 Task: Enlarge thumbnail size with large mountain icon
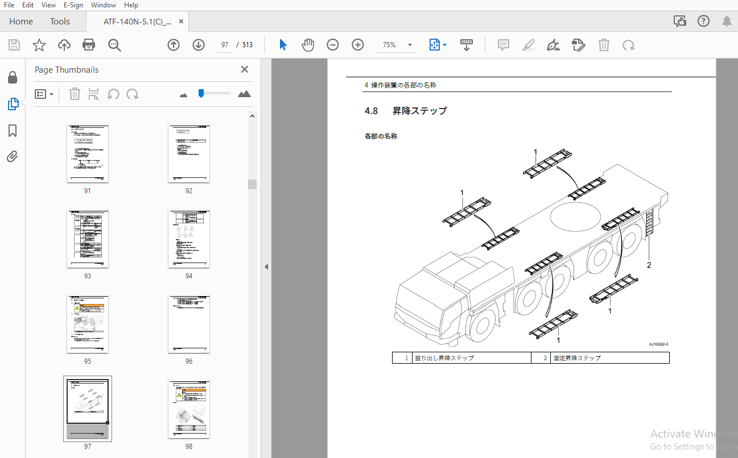(x=244, y=94)
